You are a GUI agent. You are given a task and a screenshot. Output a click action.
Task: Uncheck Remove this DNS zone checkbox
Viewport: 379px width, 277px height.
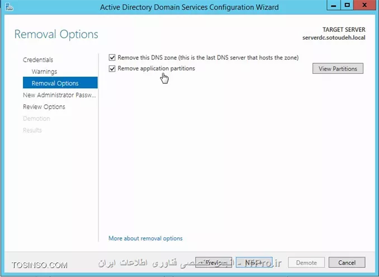pos(112,58)
